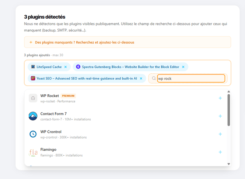245x179 pixels.
Task: Click the Spectra purple logo icon
Action: [x=78, y=67]
